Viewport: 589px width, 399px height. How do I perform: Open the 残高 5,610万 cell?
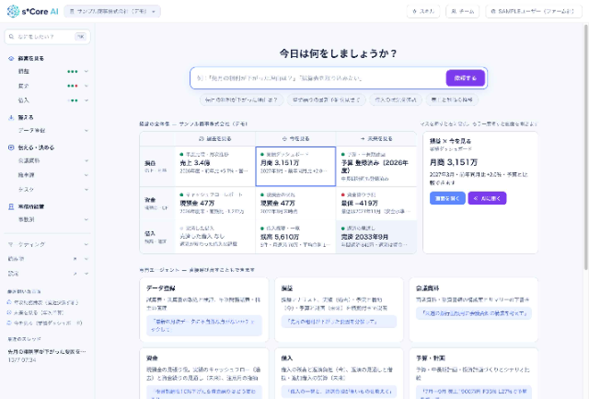(295, 237)
